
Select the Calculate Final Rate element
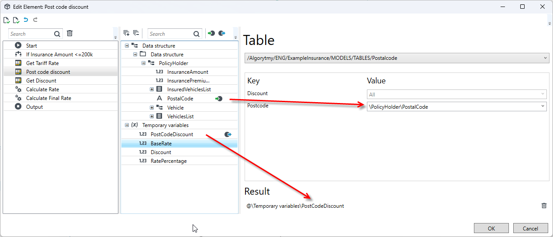click(x=60, y=98)
